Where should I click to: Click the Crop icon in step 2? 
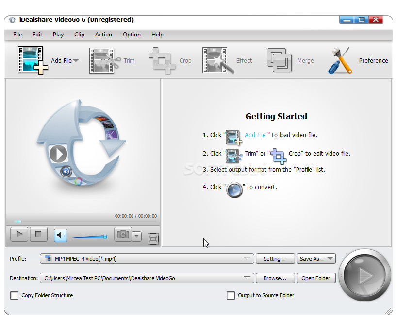click(279, 156)
